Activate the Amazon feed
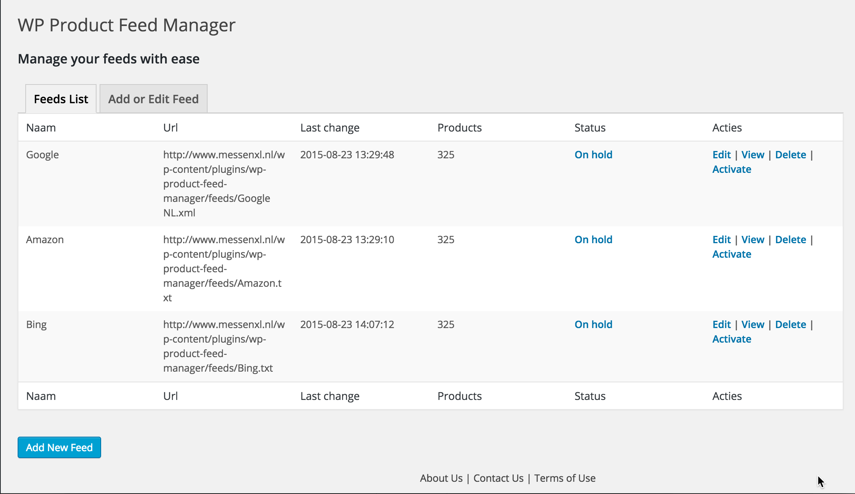855x494 pixels. pos(731,254)
